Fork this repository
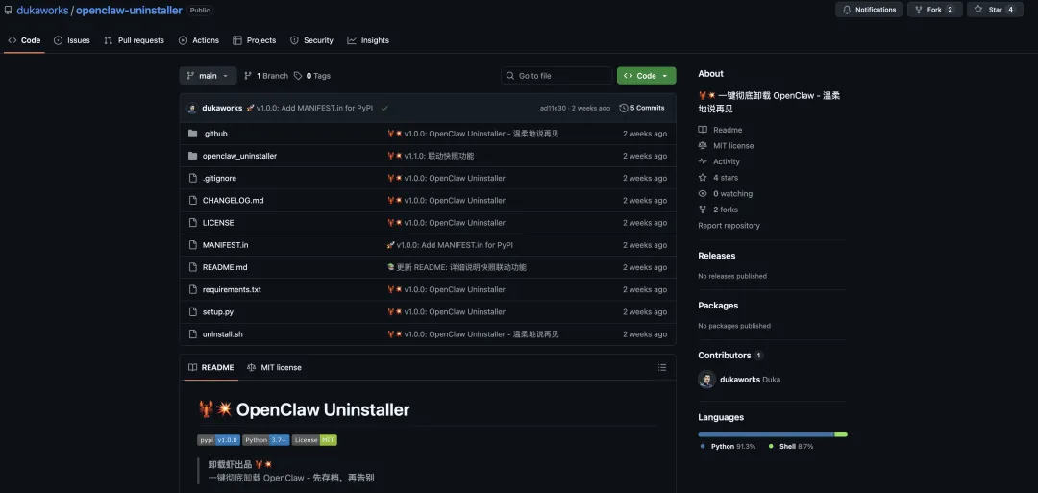 click(x=935, y=10)
